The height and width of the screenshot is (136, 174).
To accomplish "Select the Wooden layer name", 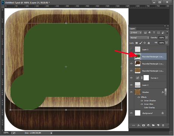I will pos(146,92).
